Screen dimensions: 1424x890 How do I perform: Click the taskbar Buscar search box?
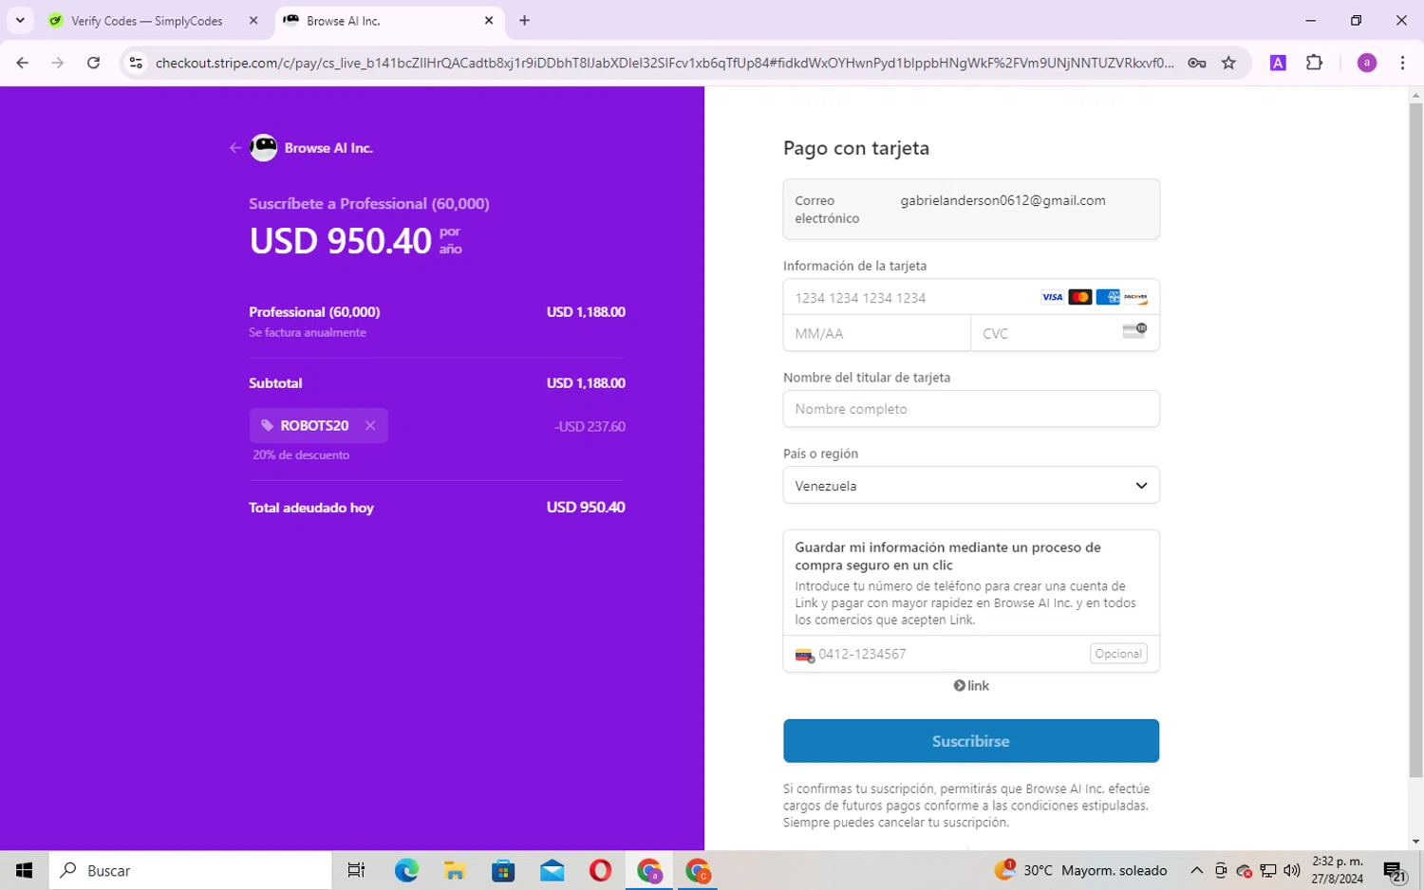click(190, 870)
